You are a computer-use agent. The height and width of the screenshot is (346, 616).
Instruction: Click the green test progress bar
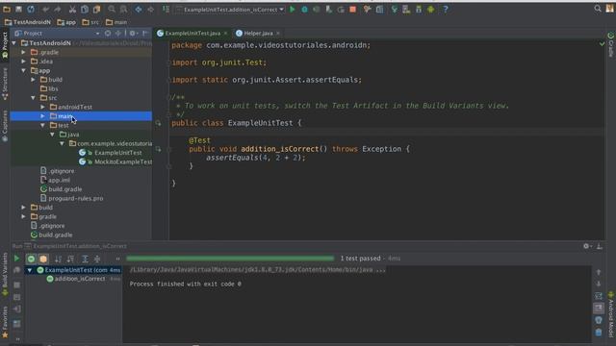point(230,259)
